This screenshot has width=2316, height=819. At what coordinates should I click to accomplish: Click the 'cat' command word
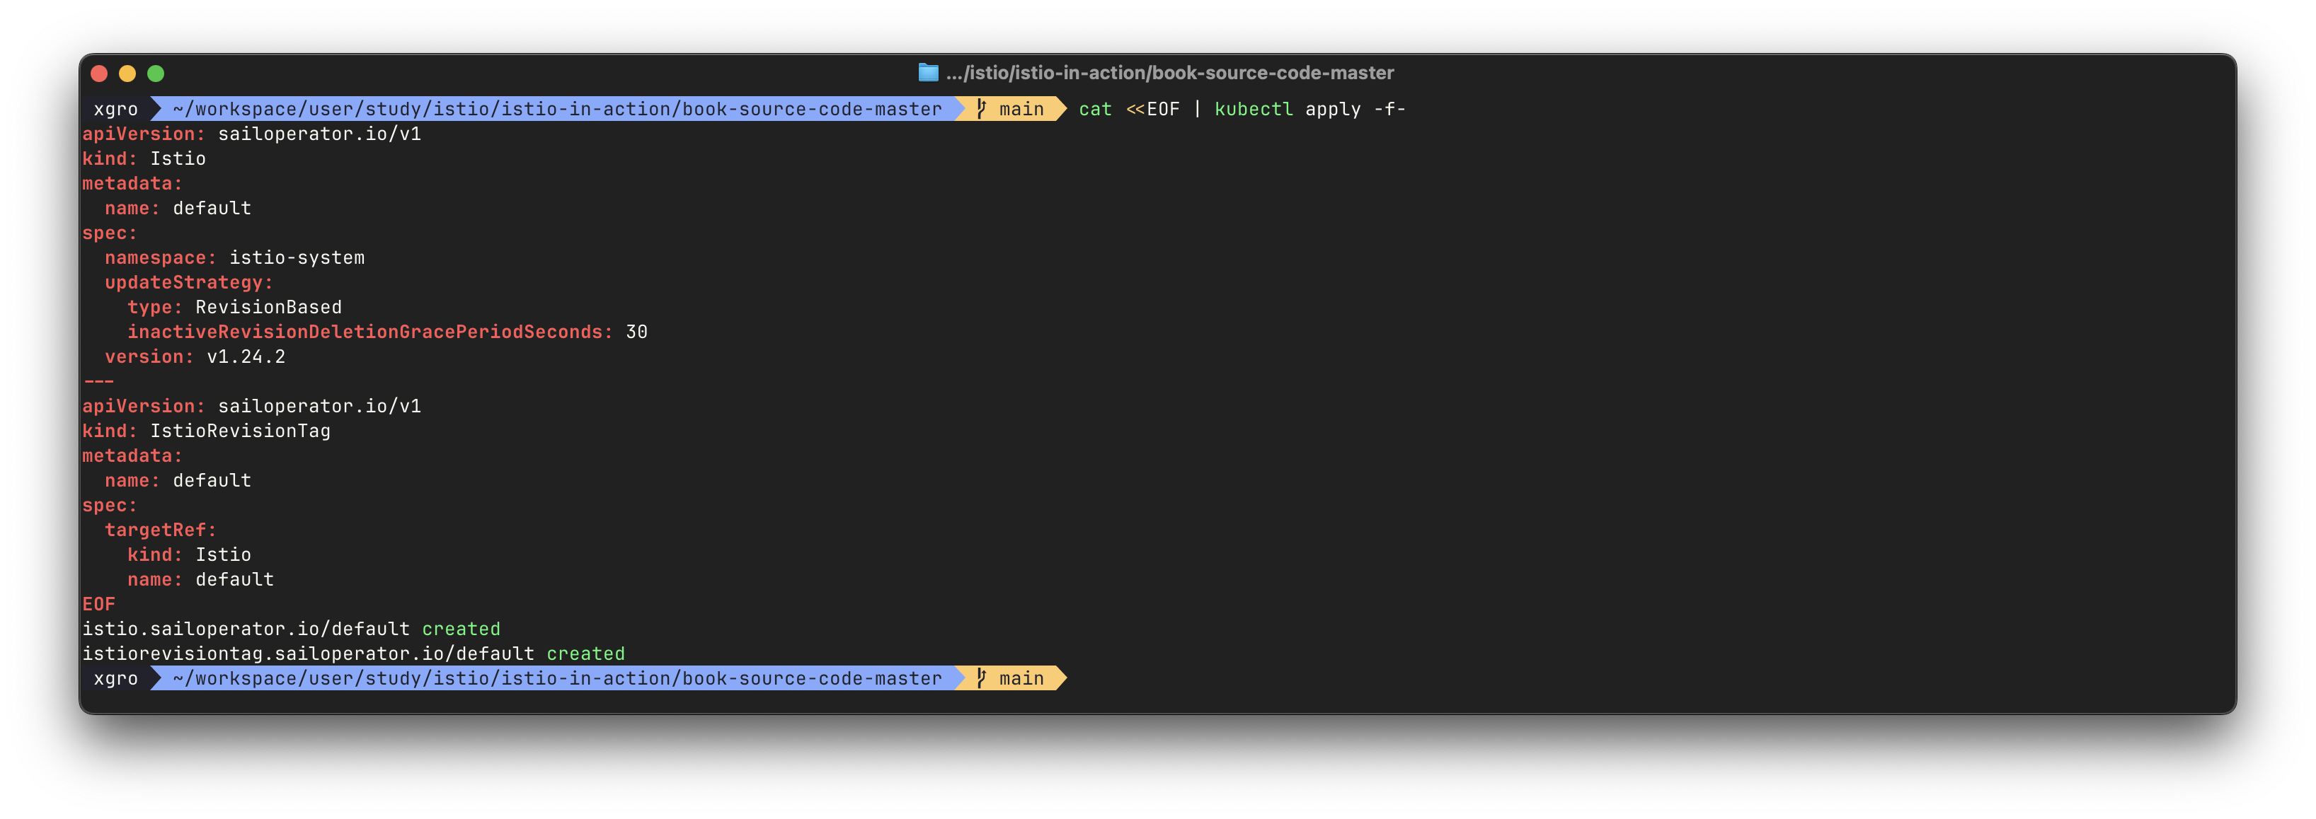click(x=1095, y=109)
